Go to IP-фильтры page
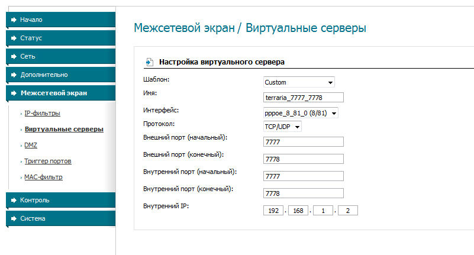The width and height of the screenshot is (474, 255). point(42,113)
